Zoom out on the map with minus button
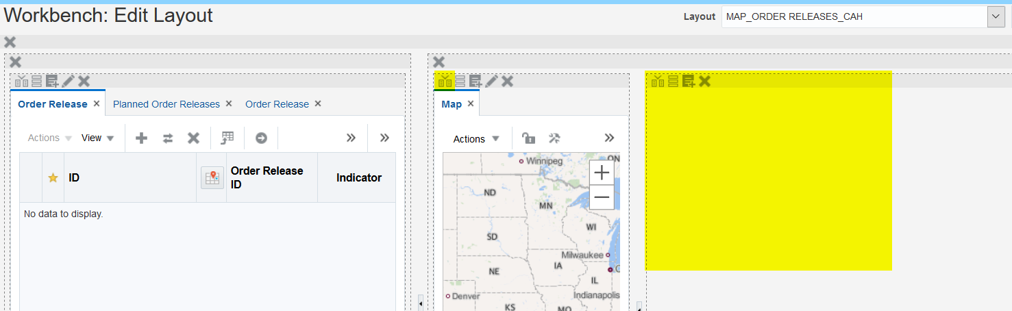The height and width of the screenshot is (311, 1012). click(602, 197)
